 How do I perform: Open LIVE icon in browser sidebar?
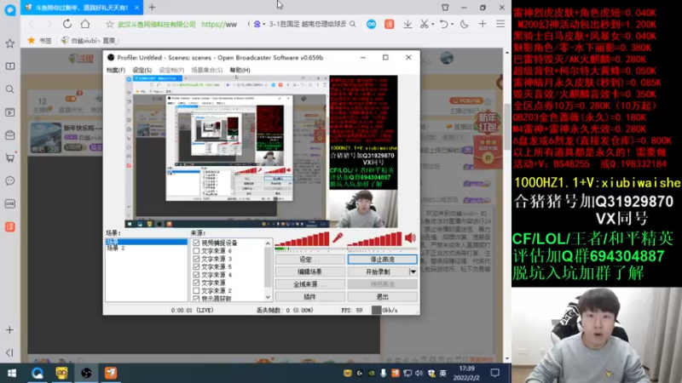click(10, 203)
